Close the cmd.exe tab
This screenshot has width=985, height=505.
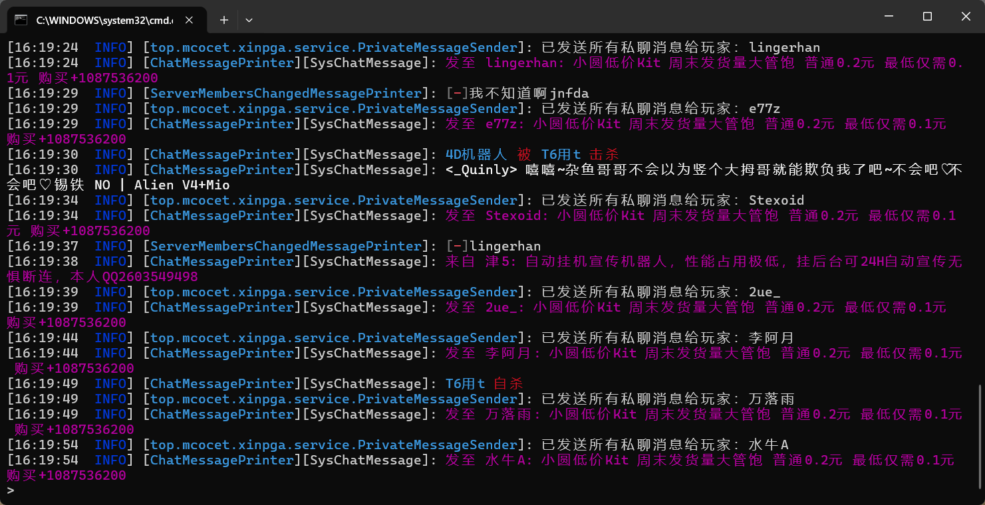(x=190, y=20)
